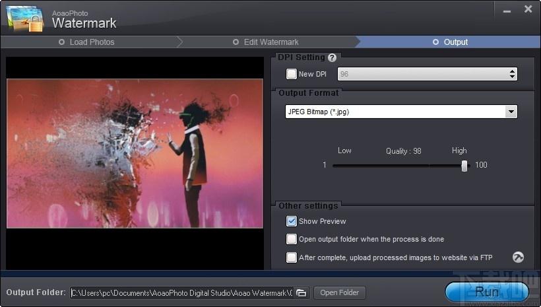The width and height of the screenshot is (541, 307).
Task: Minimize the Watermark window
Action: (x=507, y=11)
